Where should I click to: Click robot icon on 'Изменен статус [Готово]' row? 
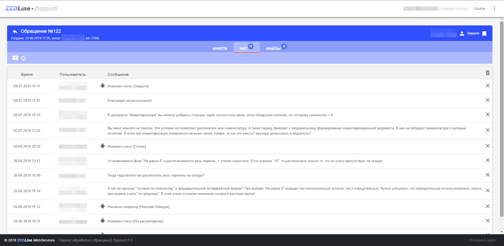click(102, 146)
